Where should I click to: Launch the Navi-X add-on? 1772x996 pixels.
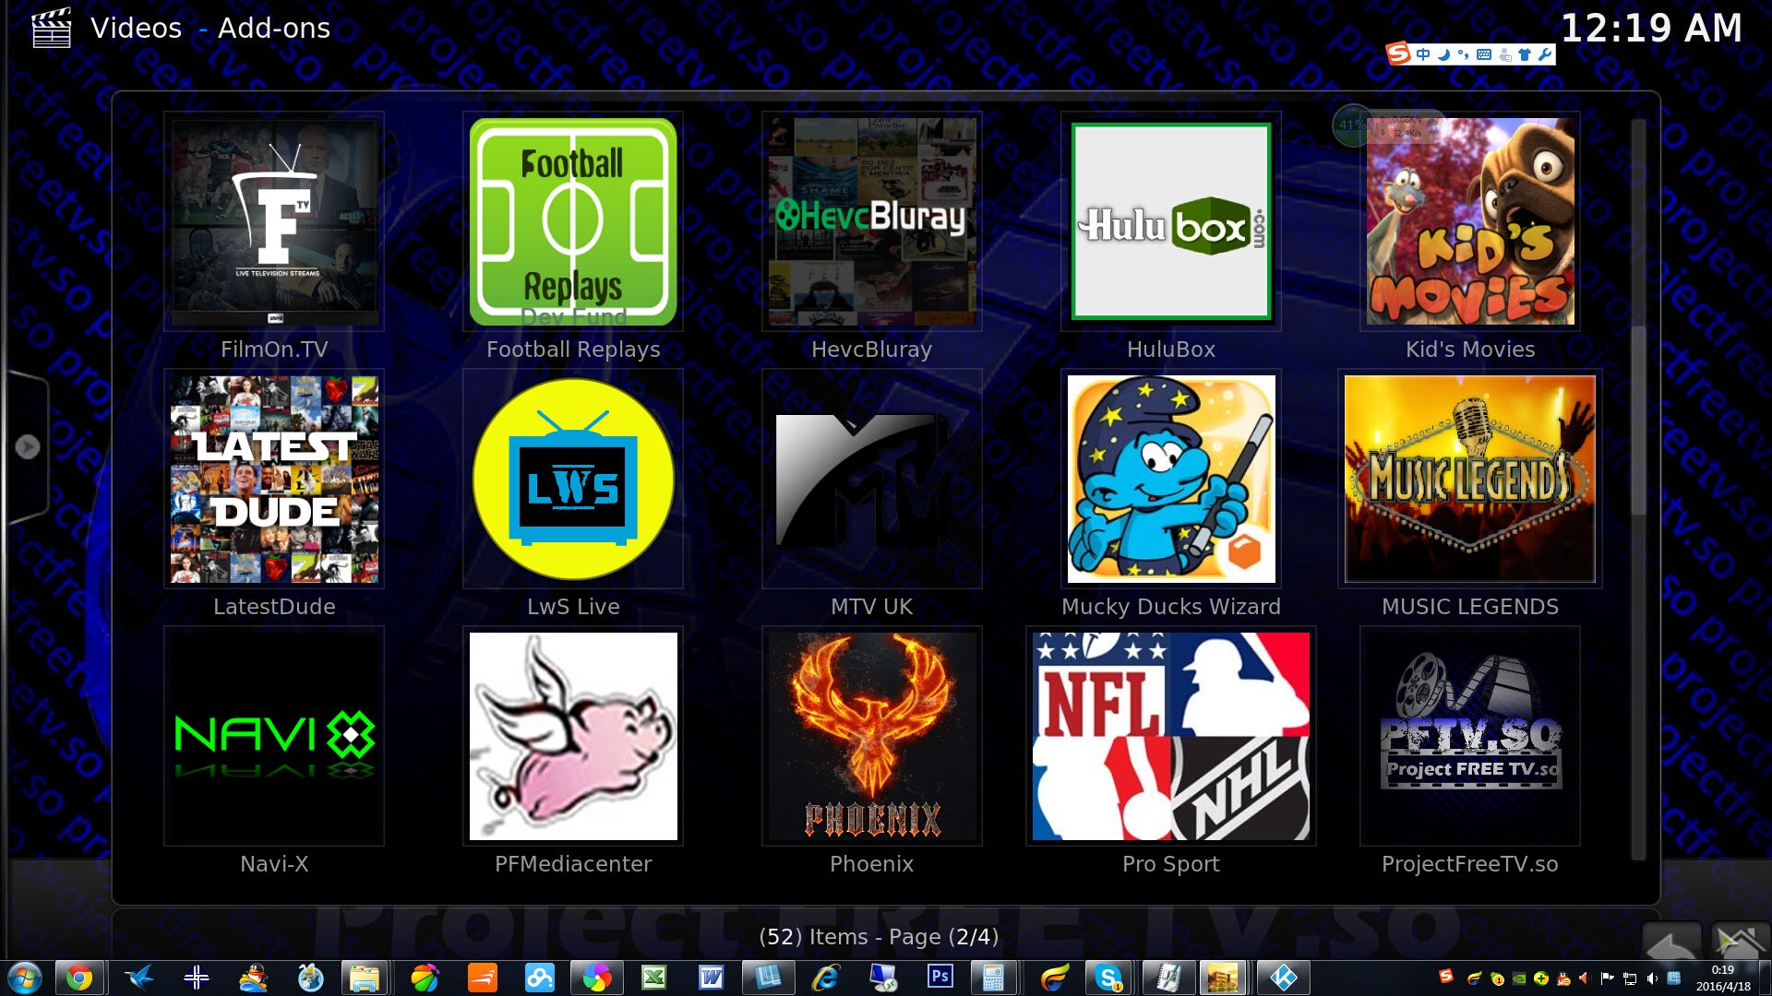tap(274, 736)
